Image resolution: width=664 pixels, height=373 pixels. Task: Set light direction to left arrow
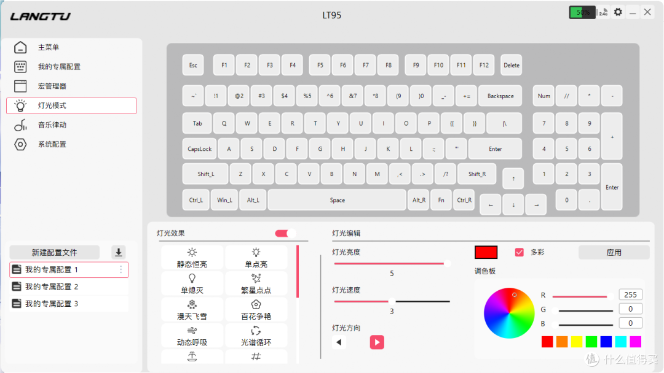click(339, 342)
